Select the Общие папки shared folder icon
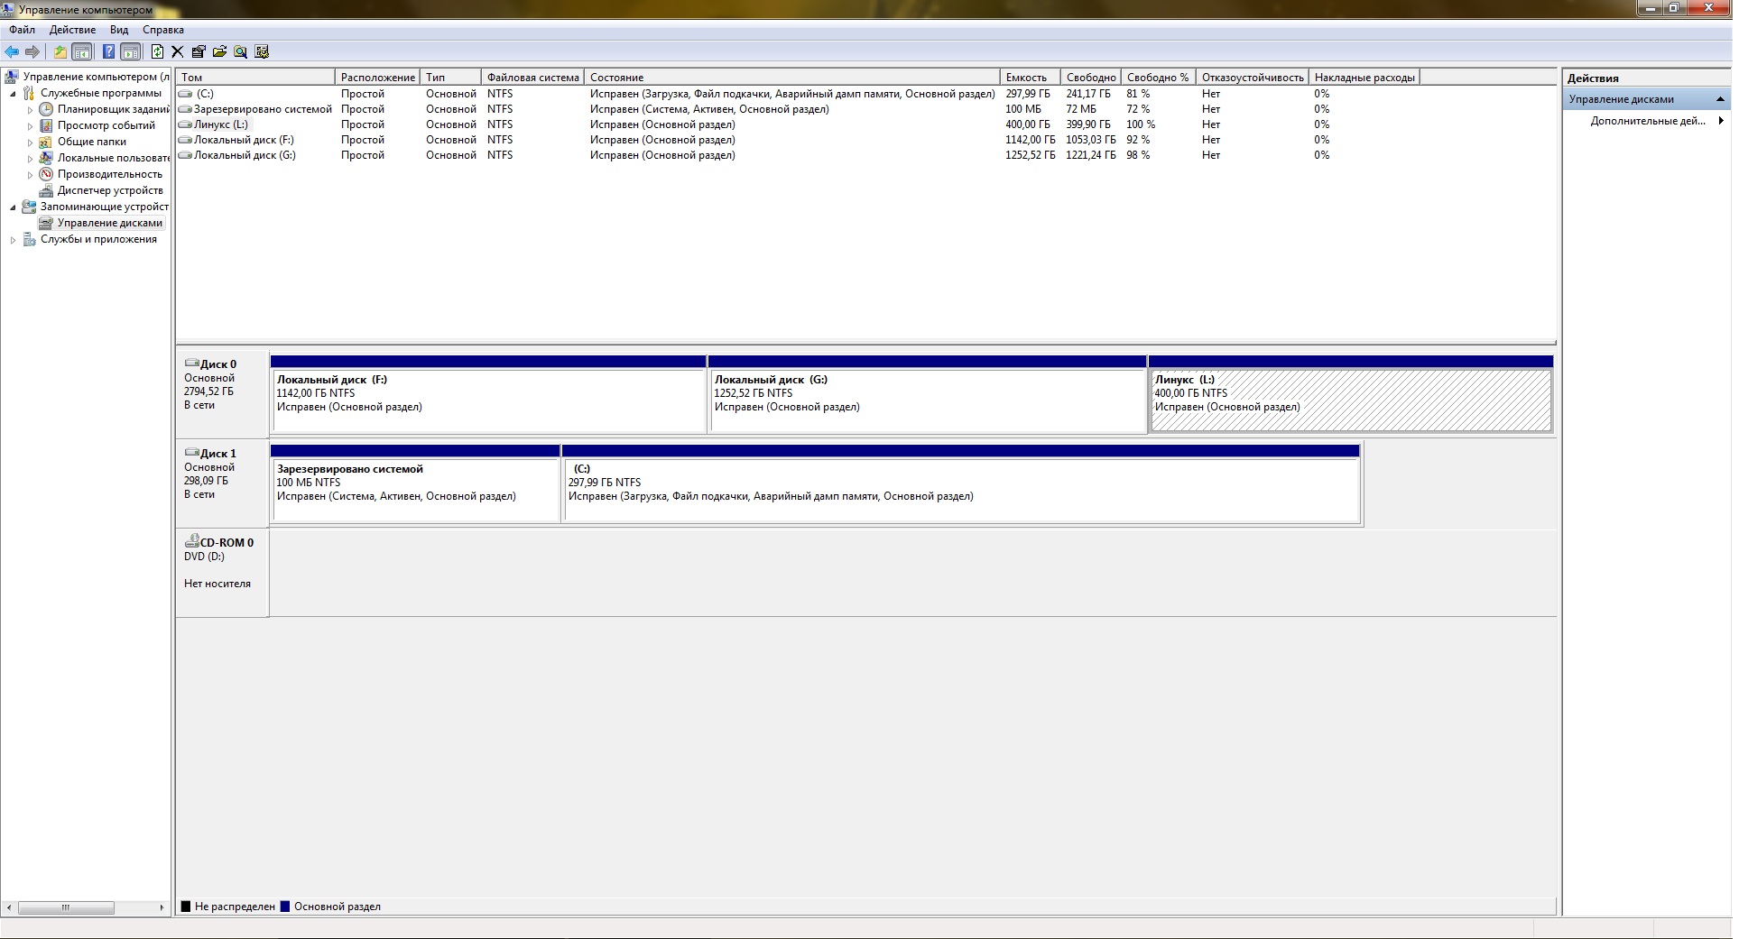1739x939 pixels. click(46, 142)
